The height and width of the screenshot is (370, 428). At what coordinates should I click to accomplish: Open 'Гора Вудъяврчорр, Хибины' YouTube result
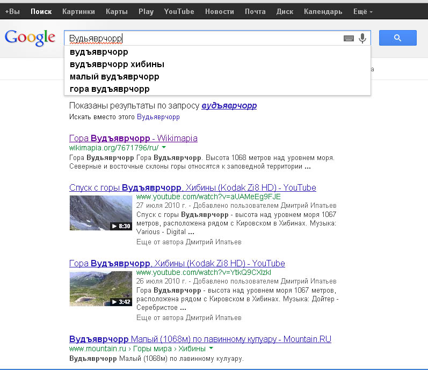177,263
